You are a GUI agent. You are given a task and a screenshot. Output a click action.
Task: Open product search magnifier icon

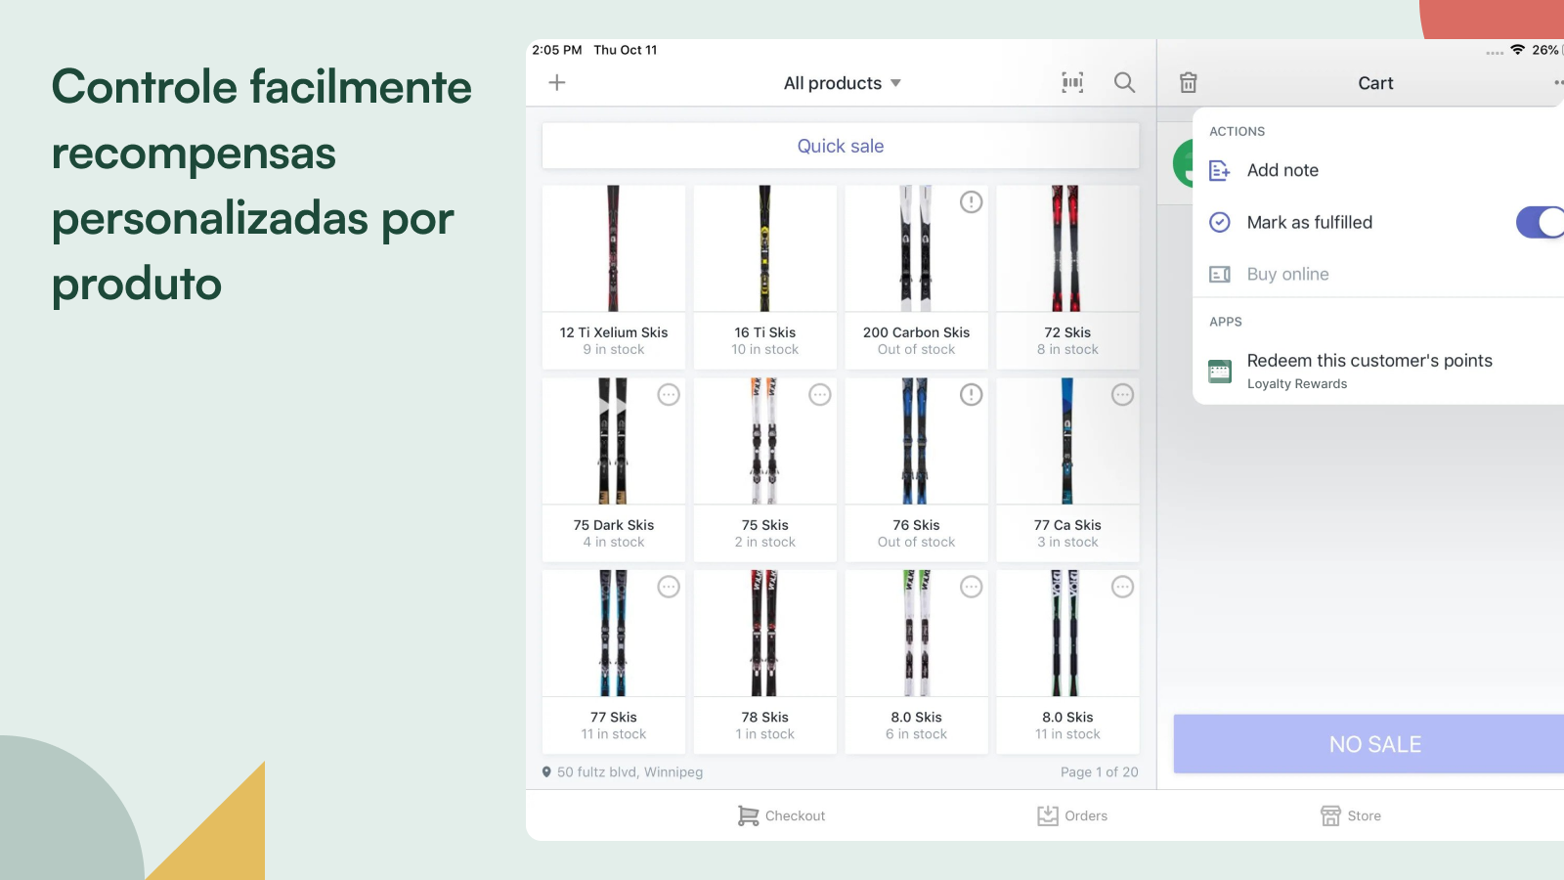(1125, 83)
